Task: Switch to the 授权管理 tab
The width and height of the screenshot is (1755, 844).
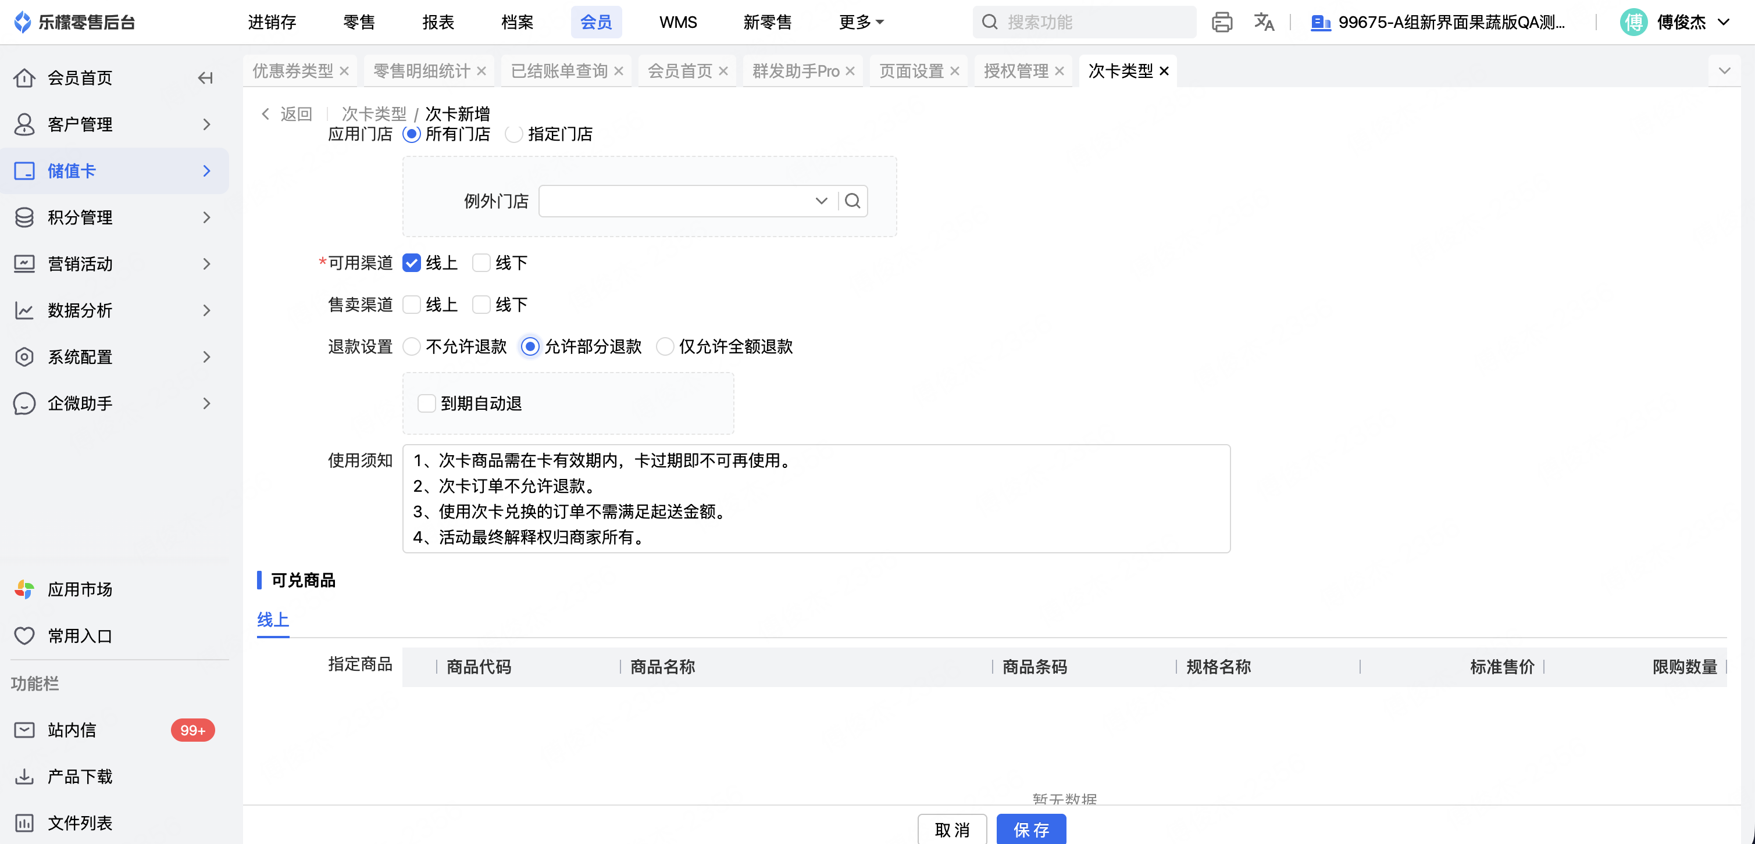Action: (1015, 71)
